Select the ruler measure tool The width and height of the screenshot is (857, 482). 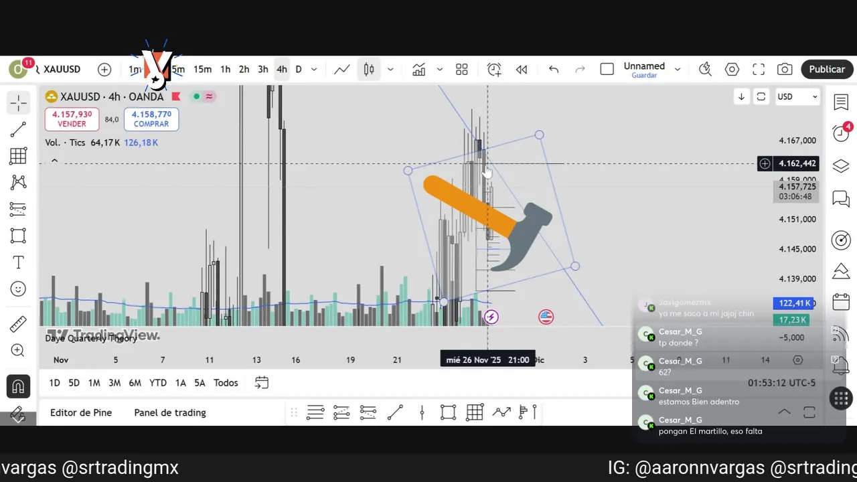[x=18, y=324]
